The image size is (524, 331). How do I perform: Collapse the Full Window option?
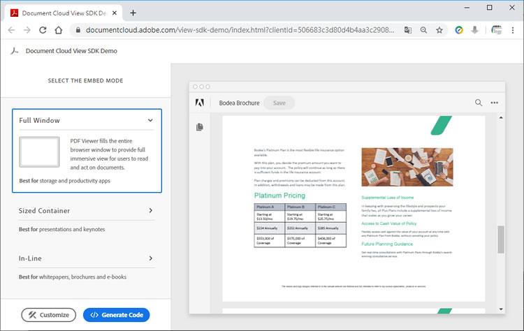click(150, 120)
